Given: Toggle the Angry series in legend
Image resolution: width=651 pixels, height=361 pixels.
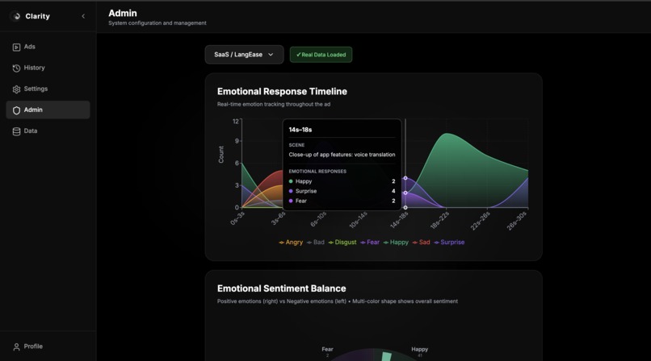Looking at the screenshot, I should point(291,243).
